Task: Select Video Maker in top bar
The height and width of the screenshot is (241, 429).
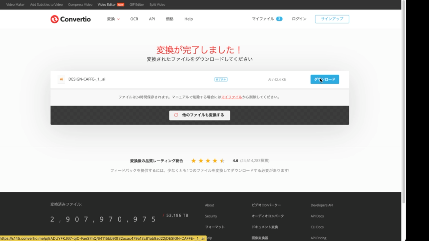Action: [15, 5]
